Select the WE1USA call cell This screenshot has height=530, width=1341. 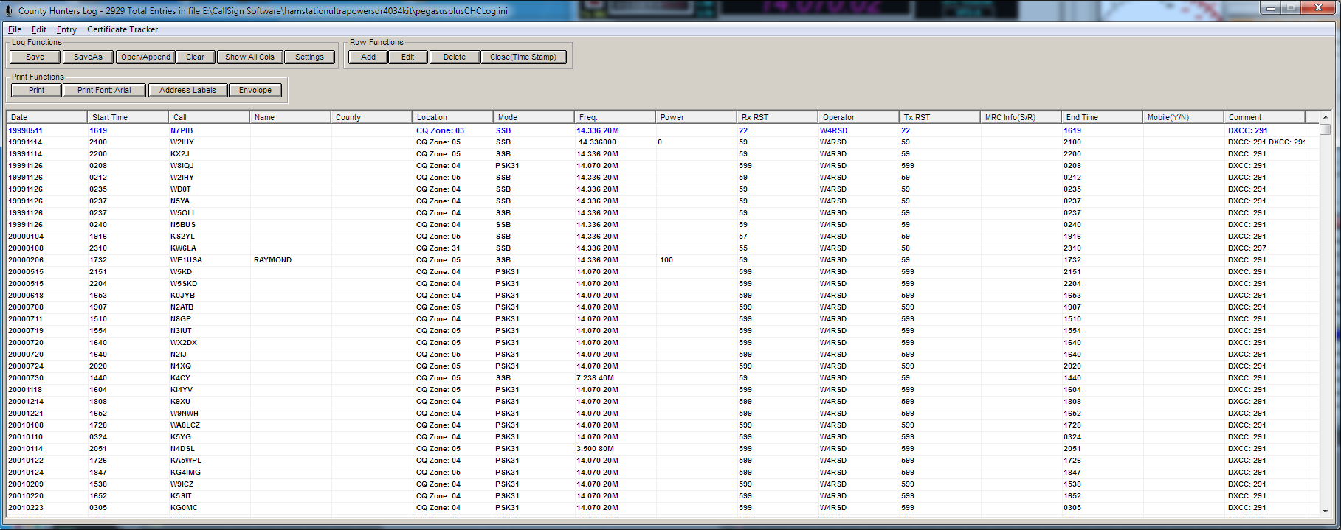click(x=186, y=260)
